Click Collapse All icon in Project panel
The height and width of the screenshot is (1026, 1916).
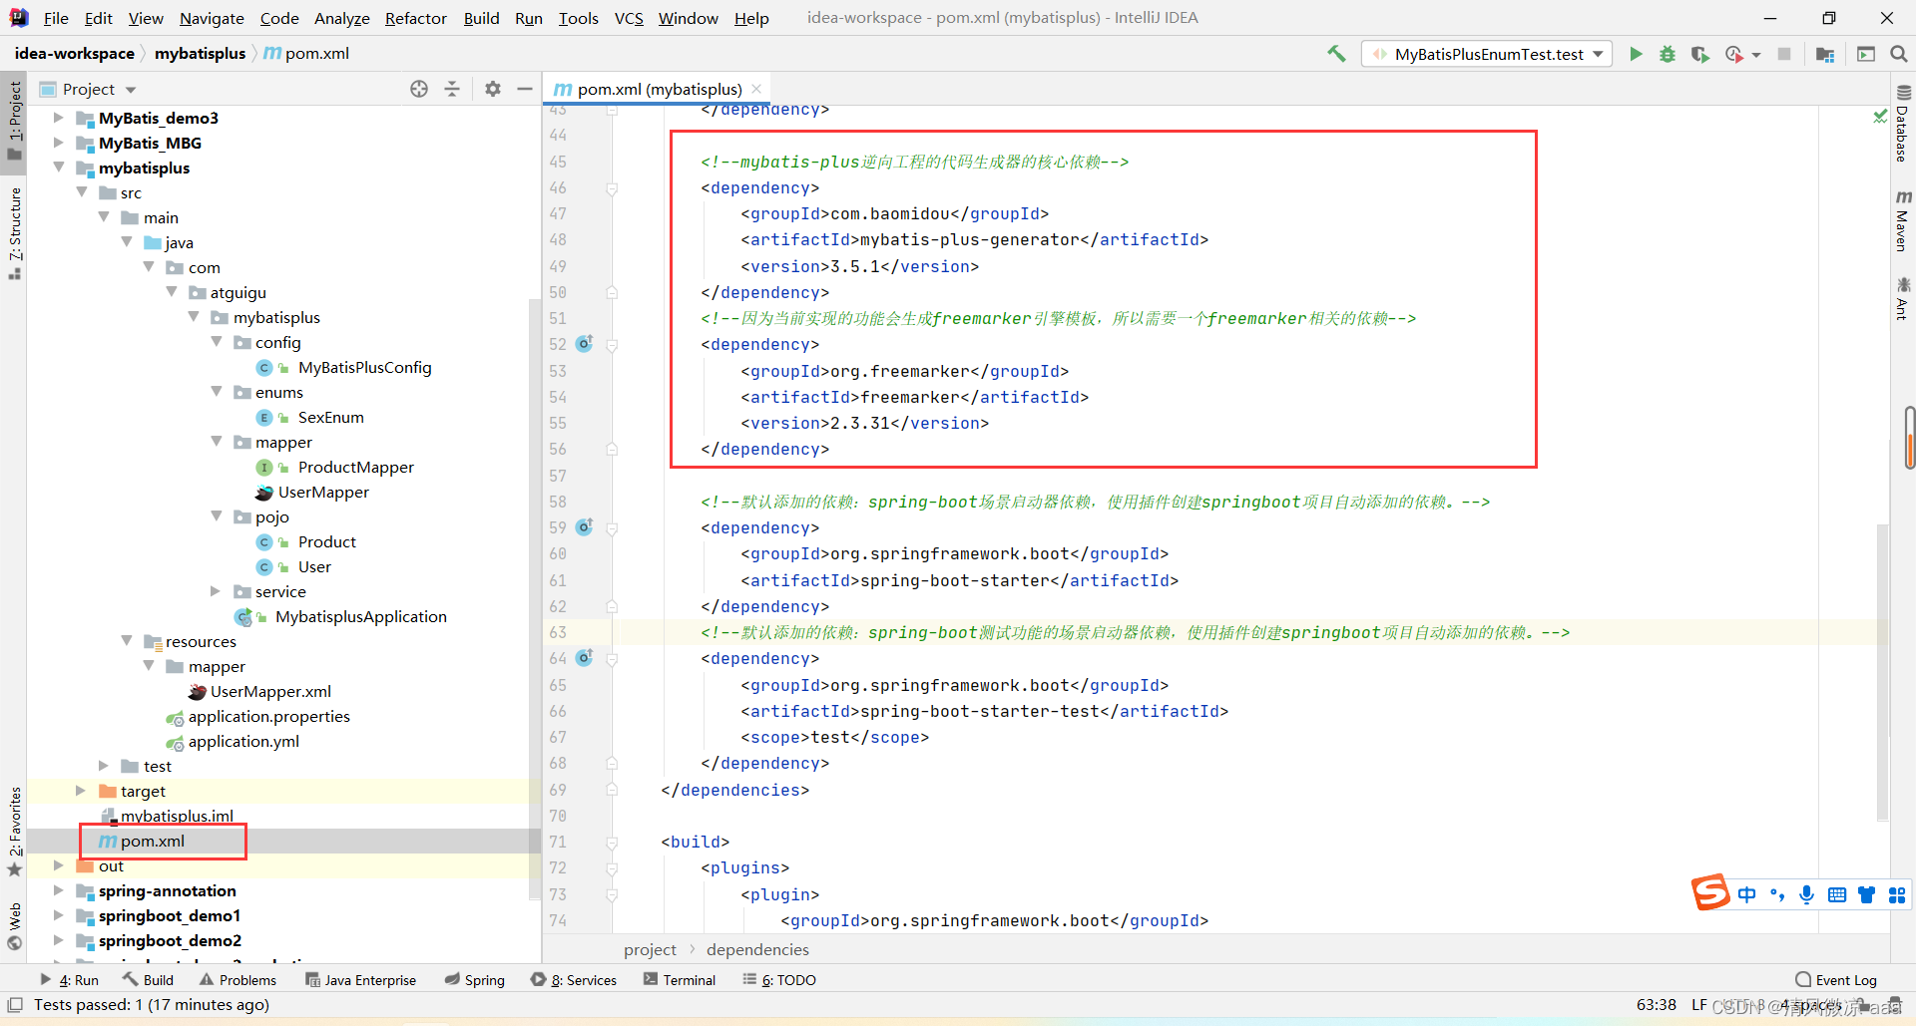pyautogui.click(x=452, y=89)
